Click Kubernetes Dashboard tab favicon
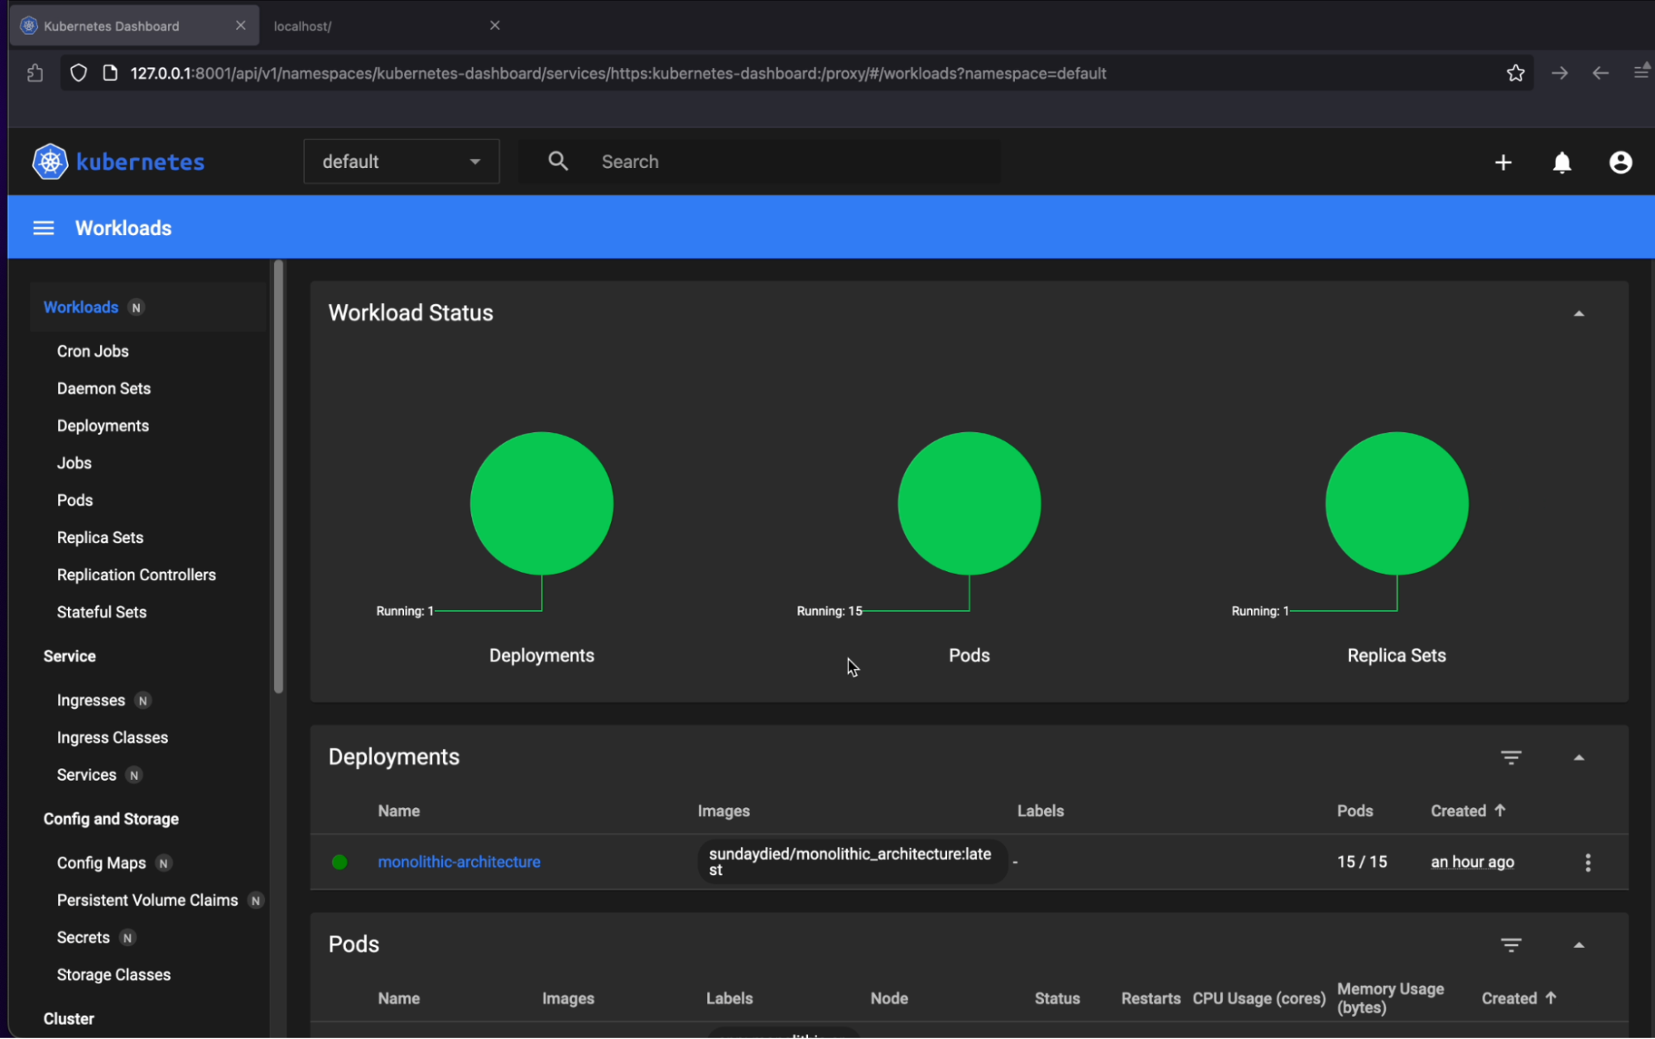 (29, 26)
